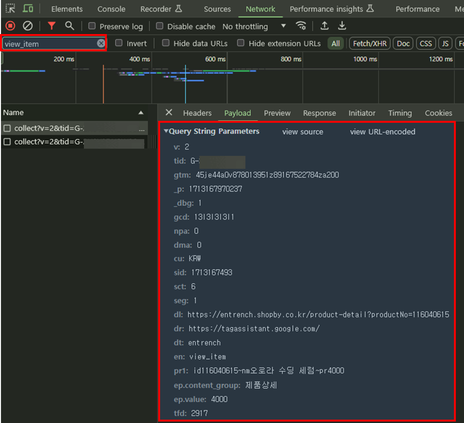Show the Response tab

point(319,113)
